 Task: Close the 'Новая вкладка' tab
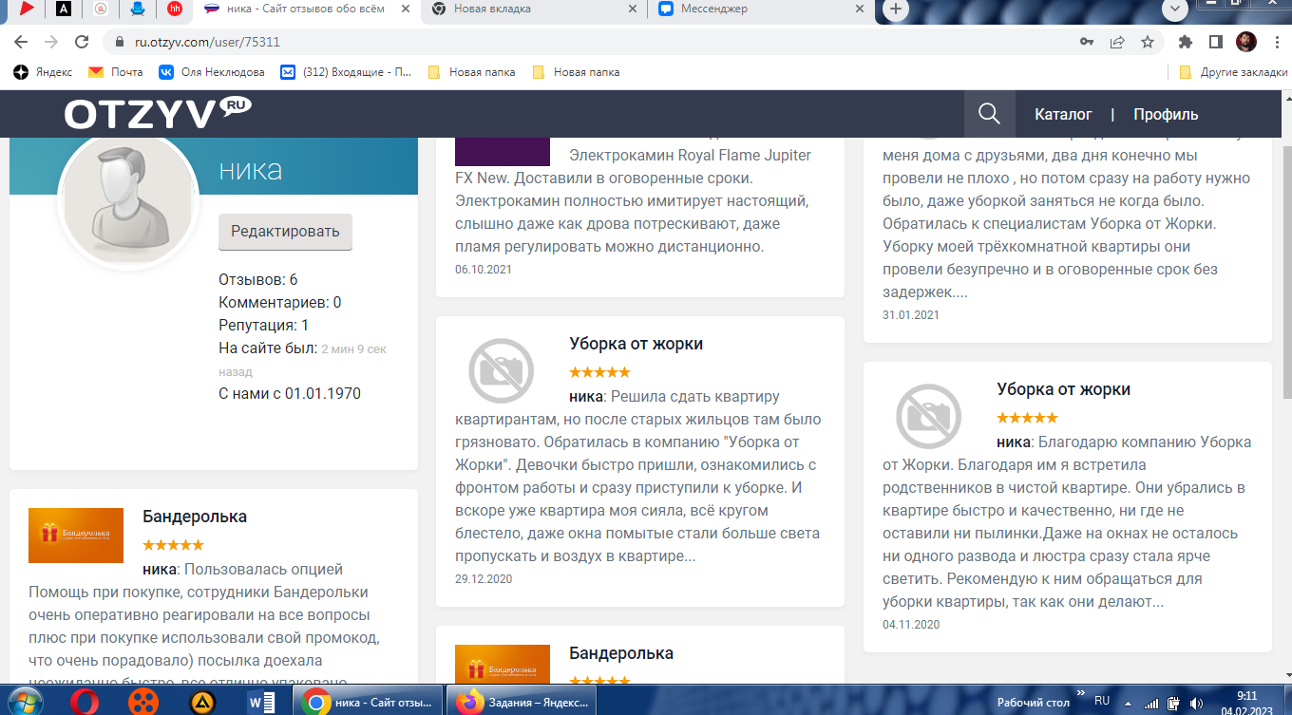pyautogui.click(x=635, y=9)
